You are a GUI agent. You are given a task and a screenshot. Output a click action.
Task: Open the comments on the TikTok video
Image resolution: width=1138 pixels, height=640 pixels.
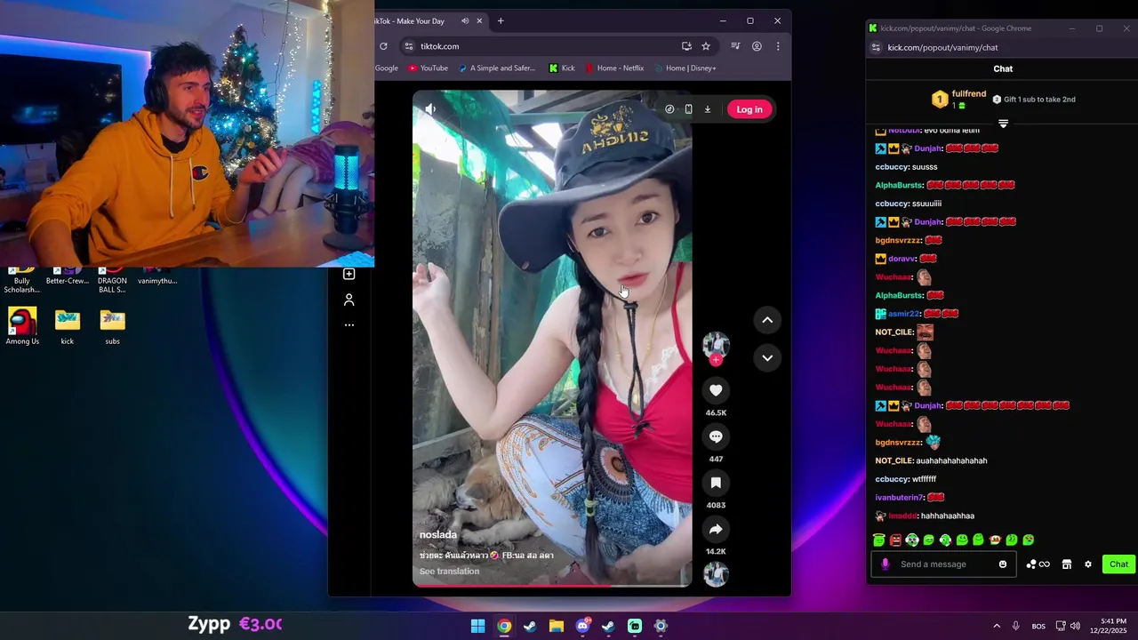(716, 436)
